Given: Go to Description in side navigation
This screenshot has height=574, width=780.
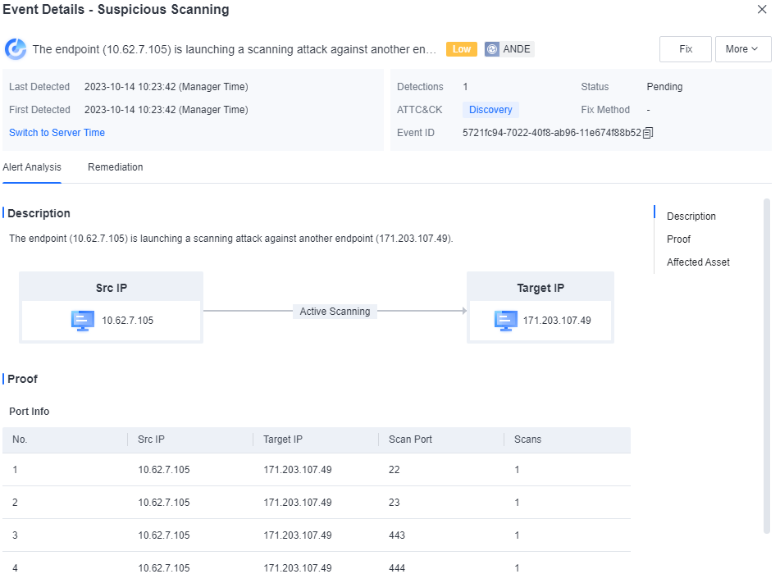Looking at the screenshot, I should (x=691, y=216).
